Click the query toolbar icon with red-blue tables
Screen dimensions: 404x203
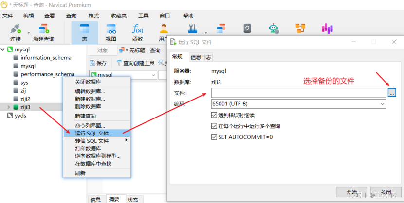point(221,28)
